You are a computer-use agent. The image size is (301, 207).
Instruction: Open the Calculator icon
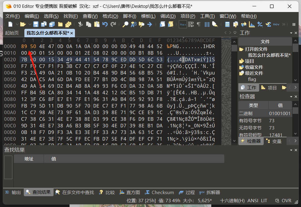click(227, 24)
